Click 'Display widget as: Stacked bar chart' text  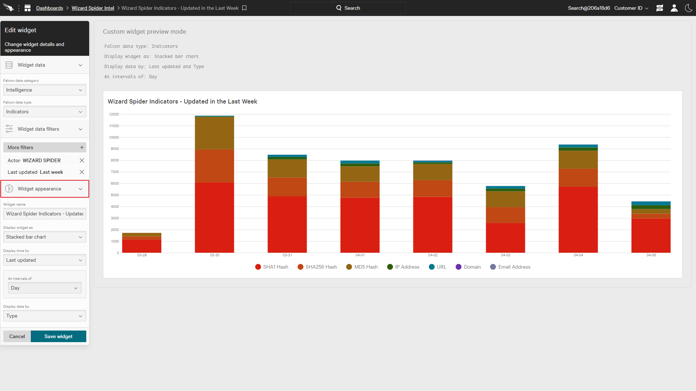(x=152, y=56)
